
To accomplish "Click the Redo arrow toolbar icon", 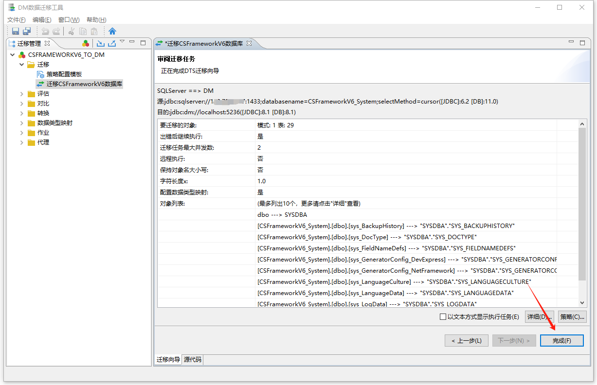I will [x=56, y=31].
